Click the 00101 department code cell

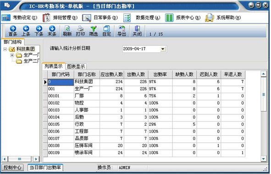(x=61, y=96)
